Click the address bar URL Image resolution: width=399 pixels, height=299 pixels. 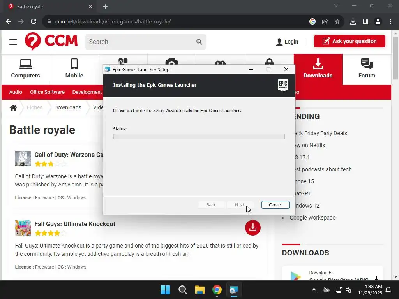click(113, 22)
